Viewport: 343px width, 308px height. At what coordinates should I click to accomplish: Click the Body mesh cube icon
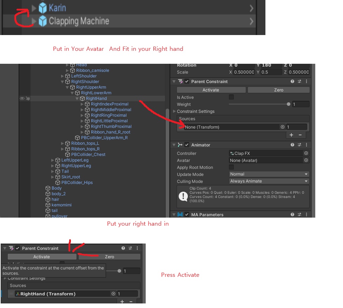coord(48,188)
